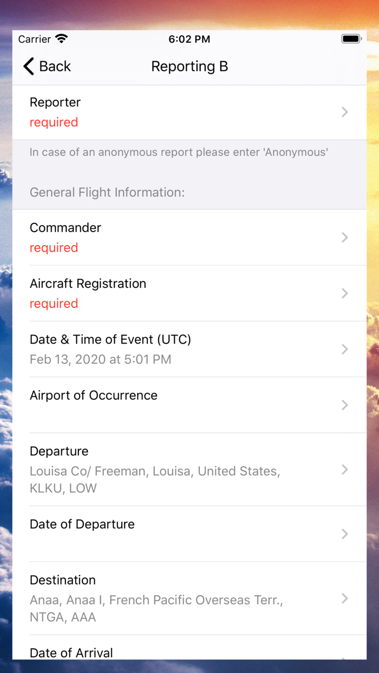Tap the chevron beside Commander row
Screen dimensions: 379x673
345,237
